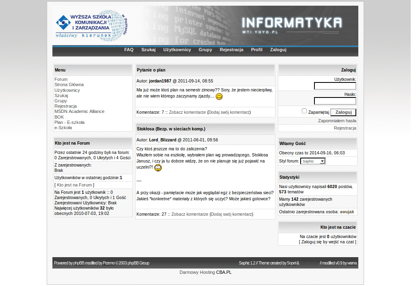
Task: Click the school logo in the header
Action: (x=91, y=26)
